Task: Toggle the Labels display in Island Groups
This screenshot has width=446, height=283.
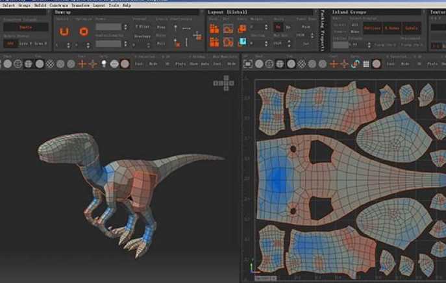Action: [412, 28]
